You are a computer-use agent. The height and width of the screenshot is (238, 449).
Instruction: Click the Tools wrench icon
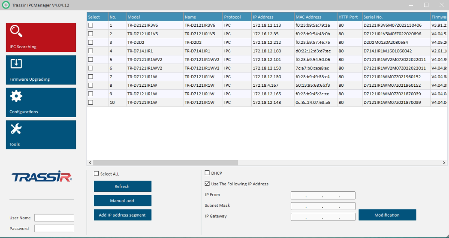point(16,129)
